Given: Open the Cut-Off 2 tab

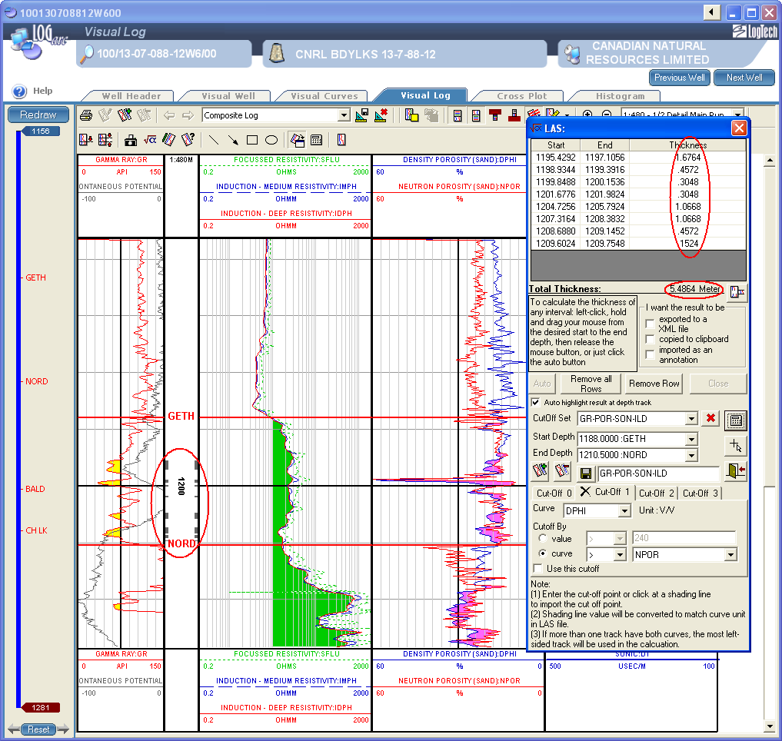Looking at the screenshot, I should click(x=657, y=493).
